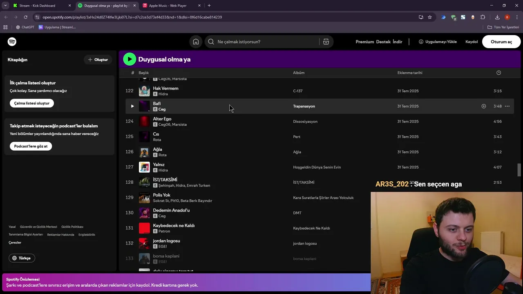The height and width of the screenshot is (294, 523).
Task: Close the Apple Music tab
Action: click(x=199, y=6)
